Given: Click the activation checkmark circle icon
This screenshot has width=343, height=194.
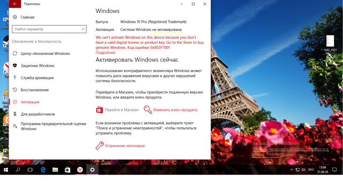Looking at the screenshot, I should (x=15, y=102).
